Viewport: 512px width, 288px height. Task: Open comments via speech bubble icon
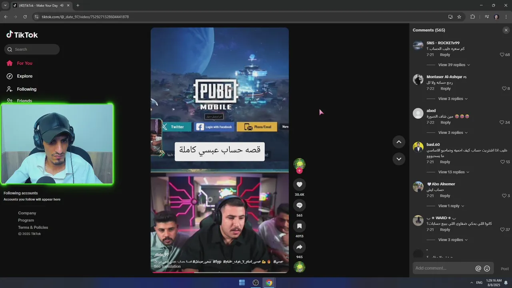(299, 205)
